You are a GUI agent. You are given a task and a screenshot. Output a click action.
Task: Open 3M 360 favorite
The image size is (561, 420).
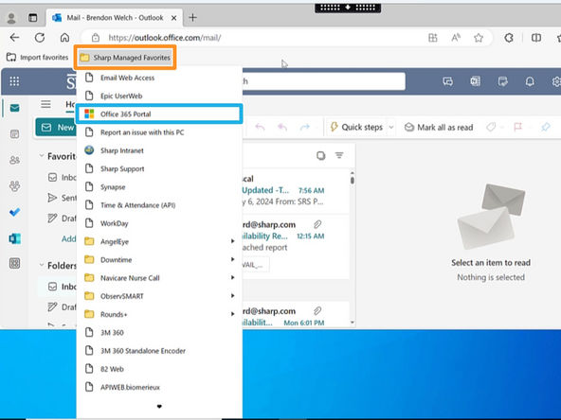(159, 333)
